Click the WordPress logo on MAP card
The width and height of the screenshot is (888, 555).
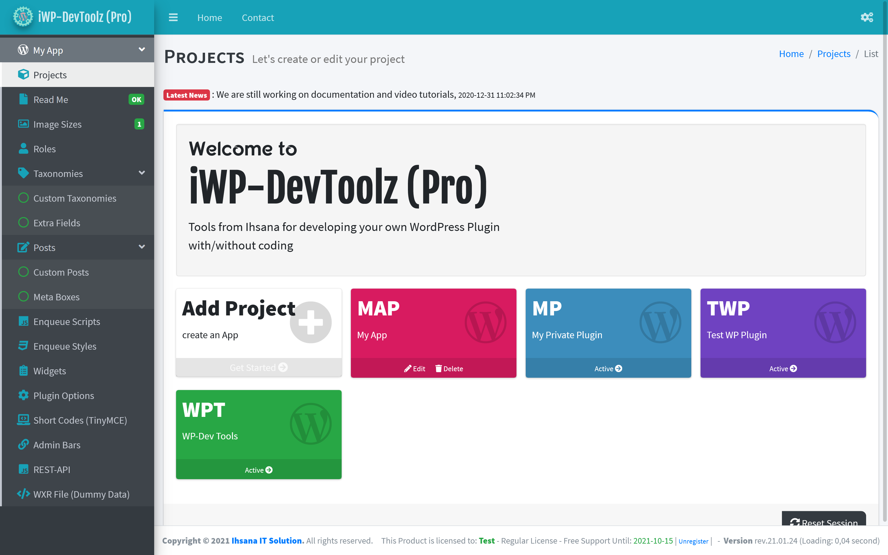485,322
